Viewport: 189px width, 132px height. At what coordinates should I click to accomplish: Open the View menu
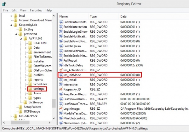(x=23, y=10)
